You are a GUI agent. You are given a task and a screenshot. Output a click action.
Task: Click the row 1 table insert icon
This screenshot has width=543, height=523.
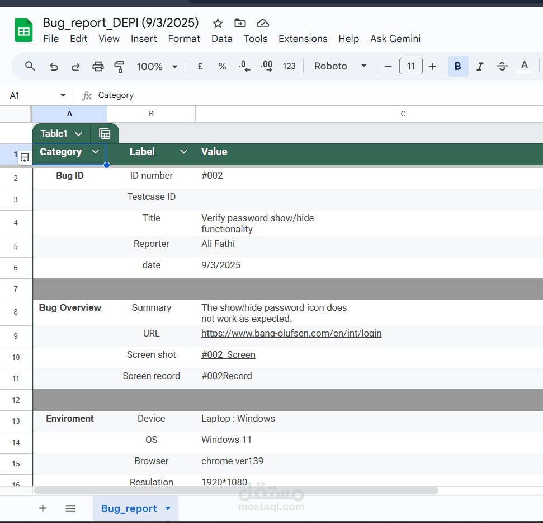point(25,157)
